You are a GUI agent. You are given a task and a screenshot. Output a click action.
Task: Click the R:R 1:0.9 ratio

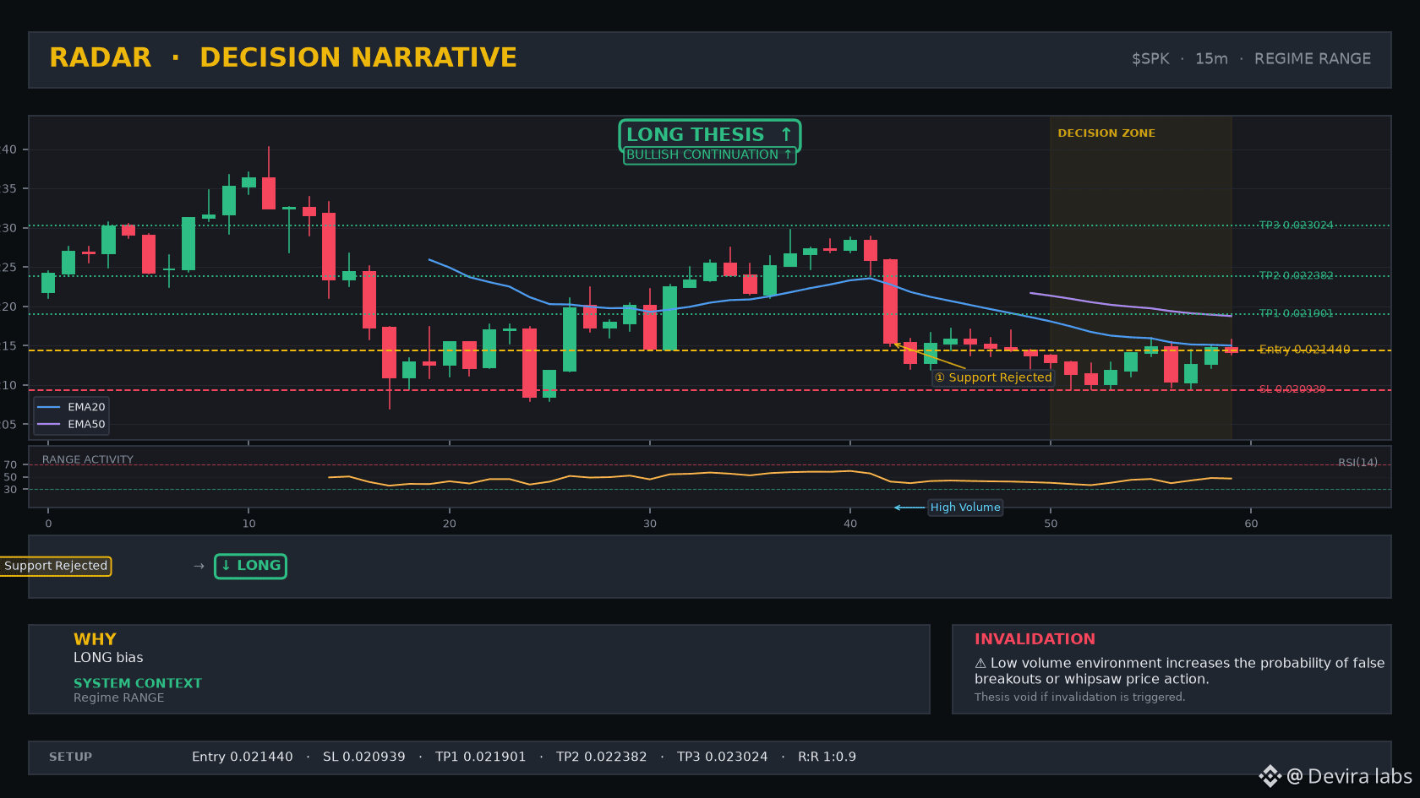pyautogui.click(x=827, y=757)
